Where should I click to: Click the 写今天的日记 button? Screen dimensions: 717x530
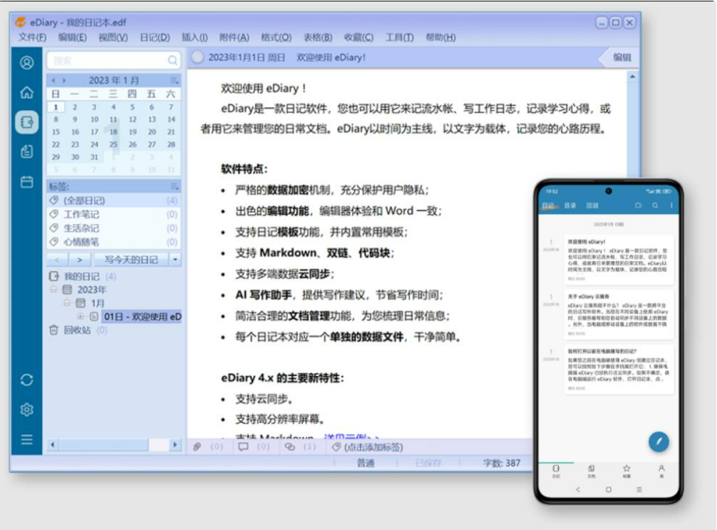[x=131, y=259]
